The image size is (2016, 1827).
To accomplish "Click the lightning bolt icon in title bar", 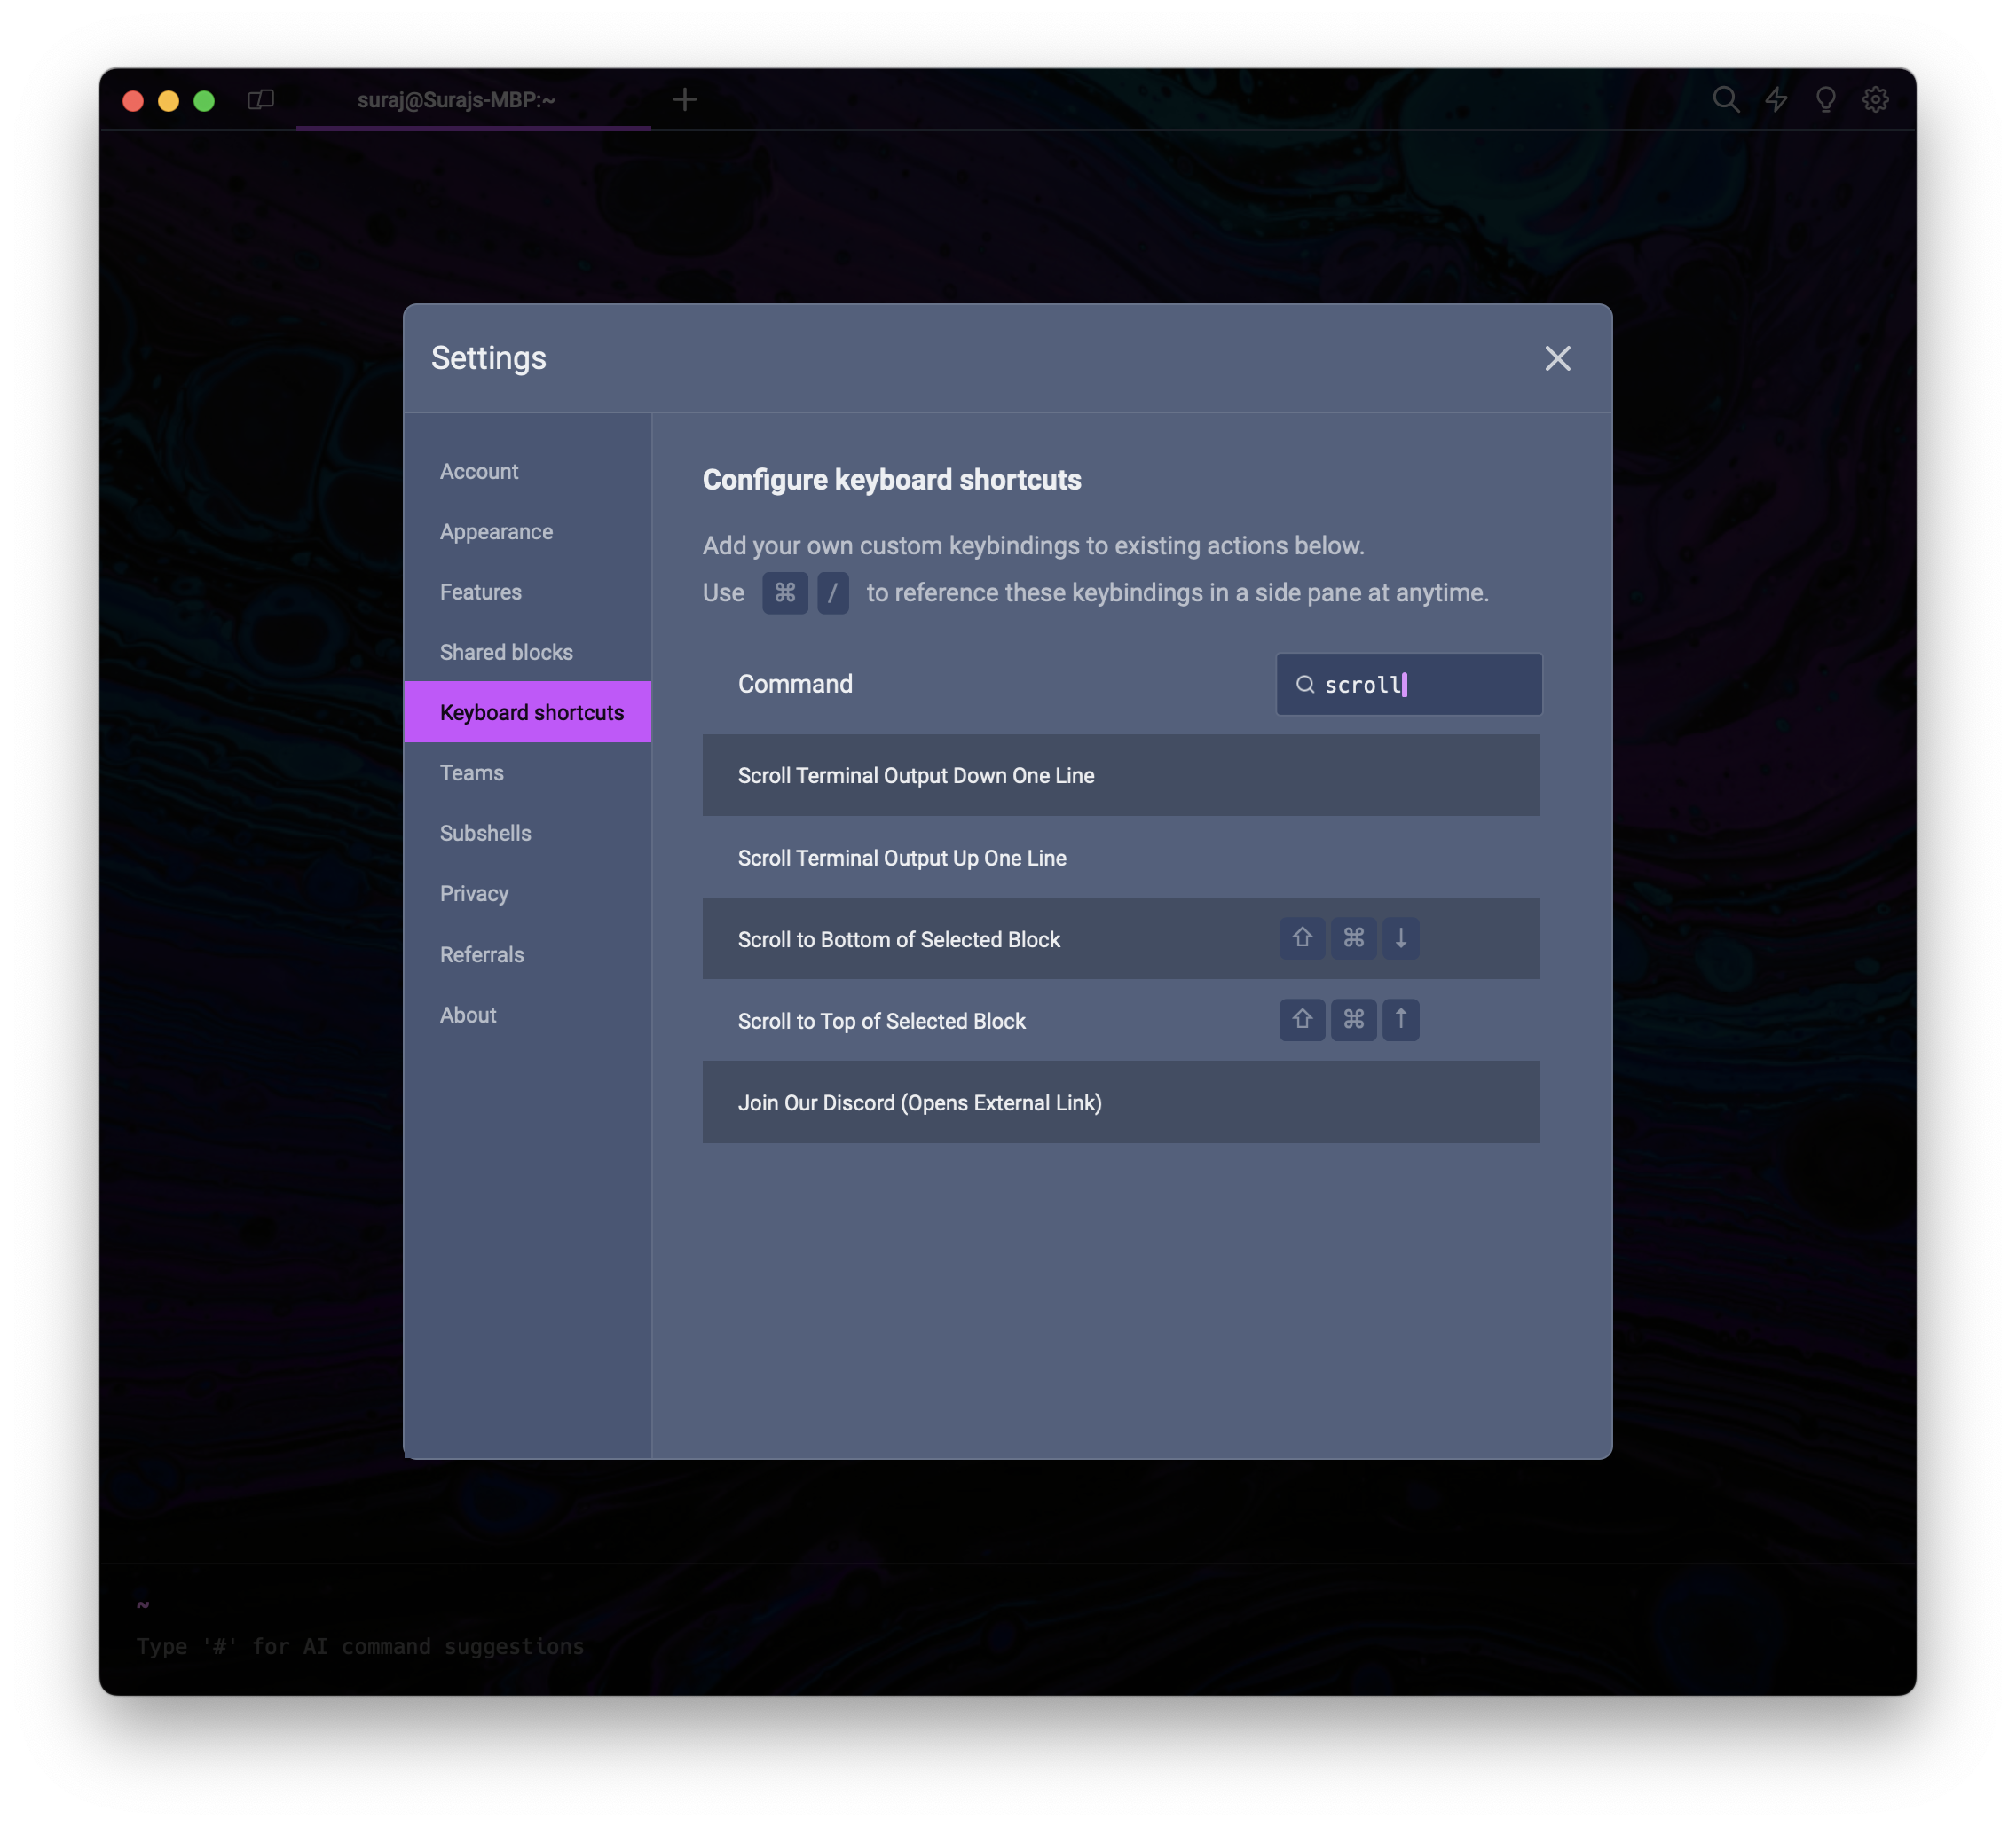I will (x=1776, y=99).
